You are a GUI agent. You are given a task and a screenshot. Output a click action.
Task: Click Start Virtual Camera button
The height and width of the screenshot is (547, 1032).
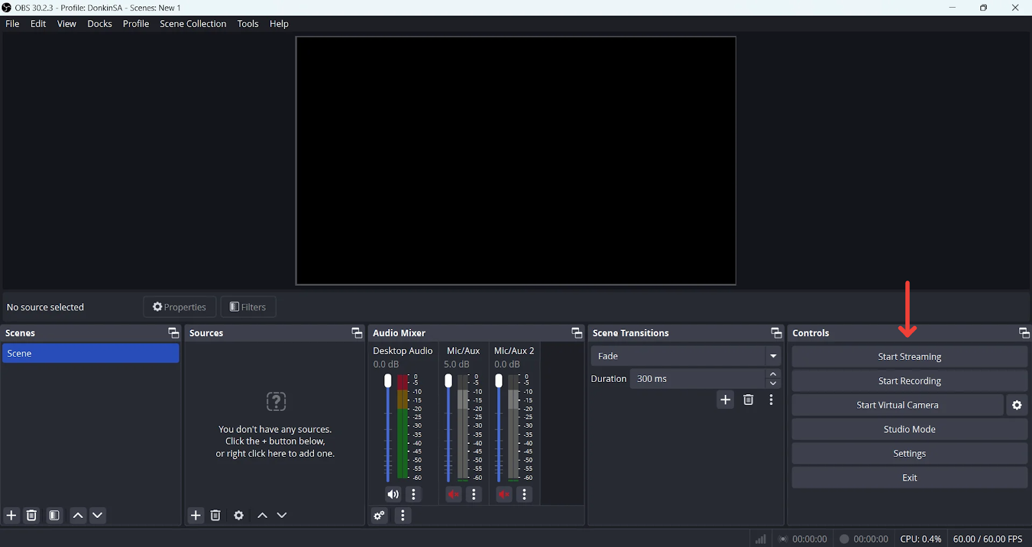(897, 405)
